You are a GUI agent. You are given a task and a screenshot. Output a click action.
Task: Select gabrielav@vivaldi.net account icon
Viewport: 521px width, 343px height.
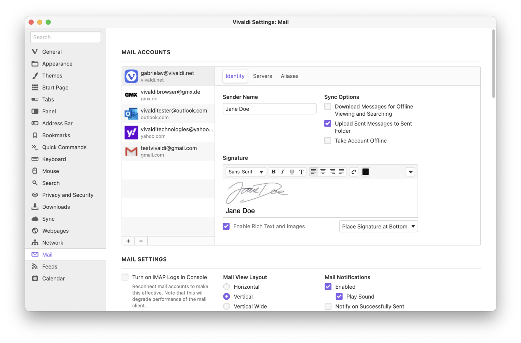(x=131, y=76)
